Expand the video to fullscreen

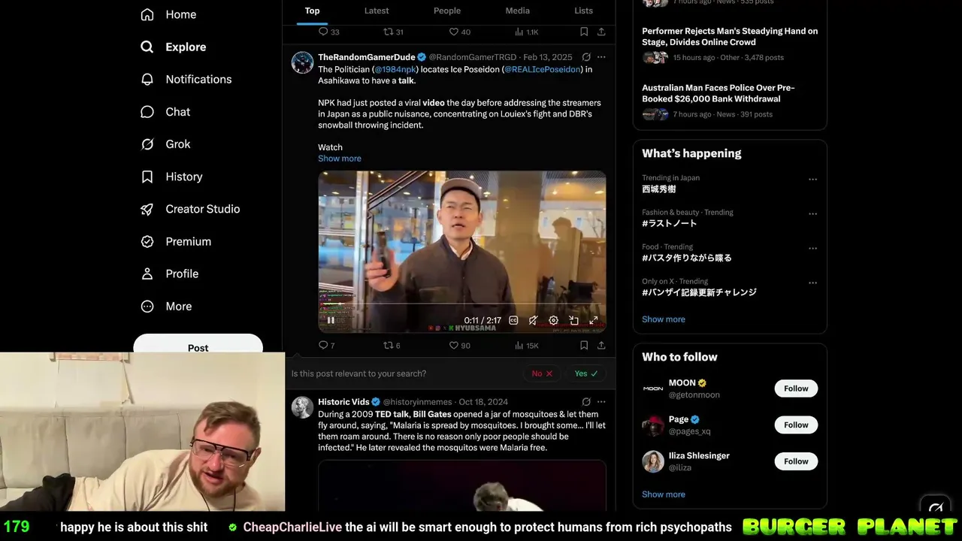click(x=593, y=320)
